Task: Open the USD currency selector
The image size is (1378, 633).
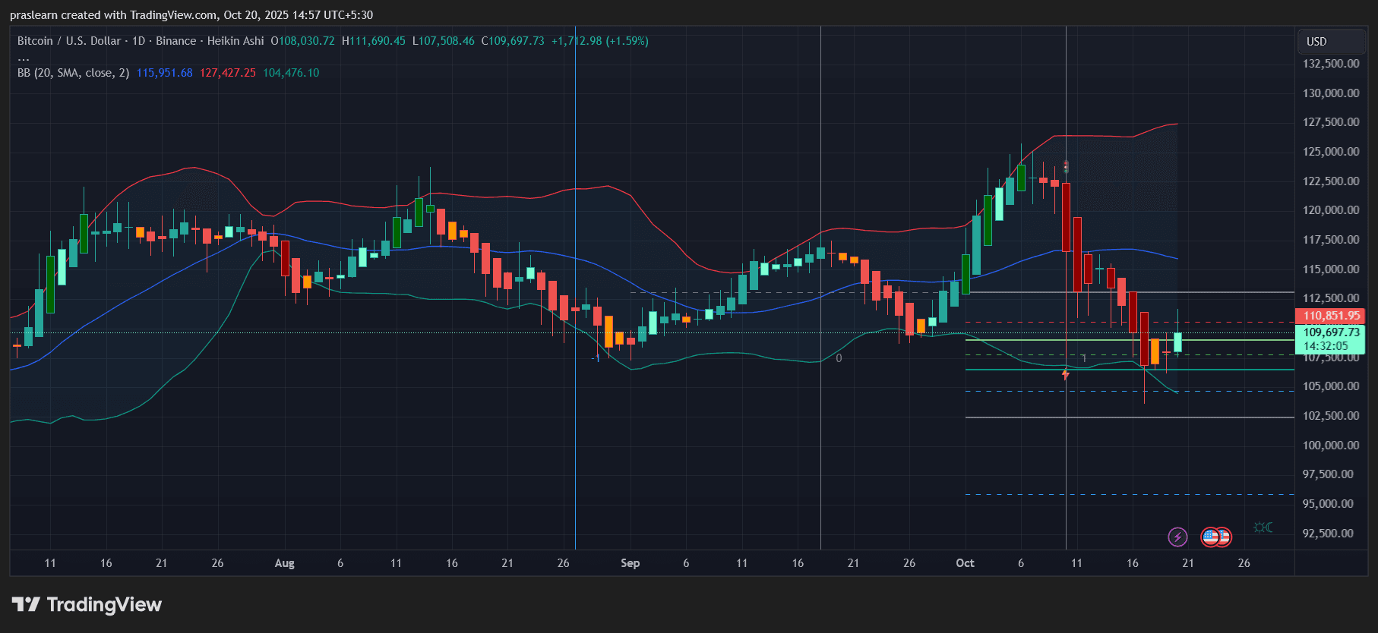Action: point(1316,42)
